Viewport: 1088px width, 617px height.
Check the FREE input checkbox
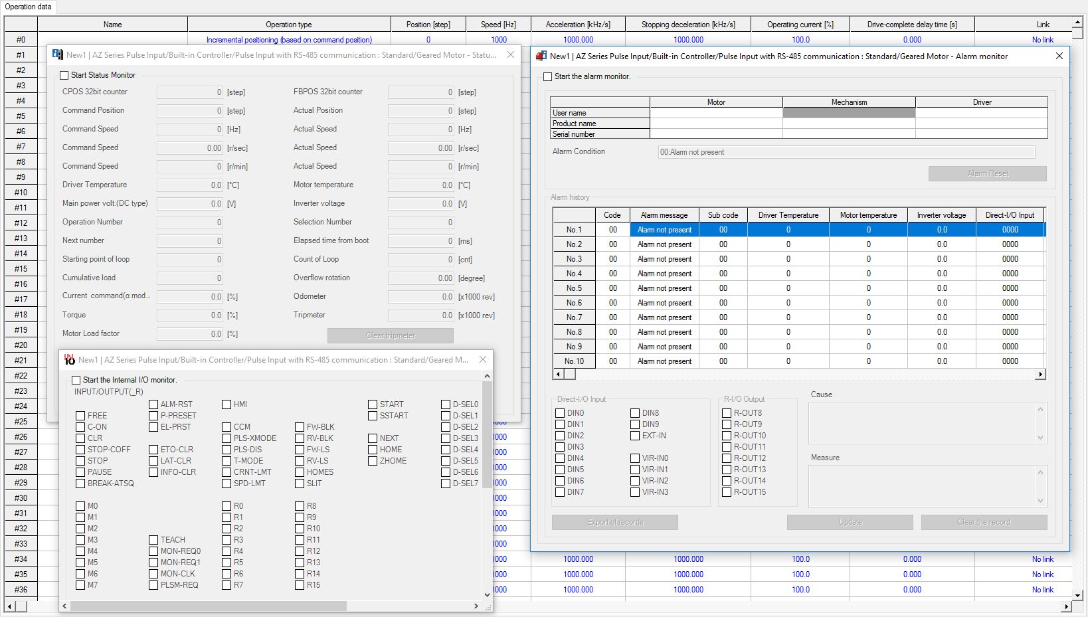(82, 415)
